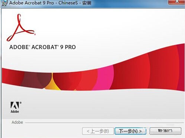
Task: Cancel setup with the 取消(C) button
Action: pos(165,131)
